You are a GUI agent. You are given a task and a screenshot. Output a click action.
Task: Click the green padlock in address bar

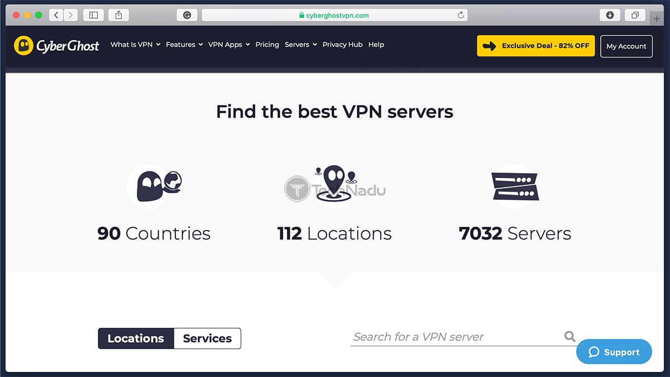(x=301, y=16)
